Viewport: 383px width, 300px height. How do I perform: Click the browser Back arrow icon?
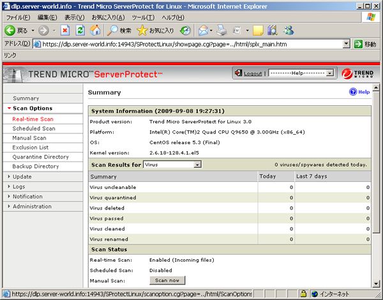[x=11, y=30]
